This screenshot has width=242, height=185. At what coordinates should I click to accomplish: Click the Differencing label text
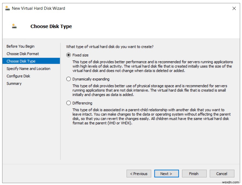click(x=82, y=103)
